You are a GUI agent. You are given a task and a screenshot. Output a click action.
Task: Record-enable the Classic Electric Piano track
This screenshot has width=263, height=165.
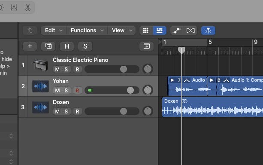[77, 69]
